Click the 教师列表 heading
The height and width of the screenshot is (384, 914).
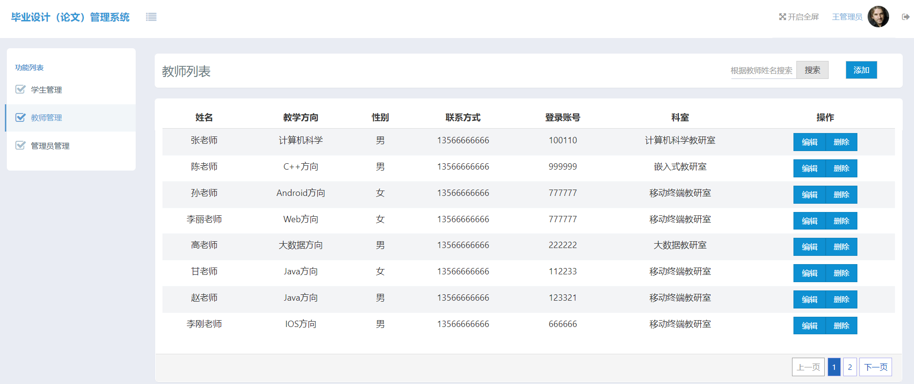pos(186,71)
